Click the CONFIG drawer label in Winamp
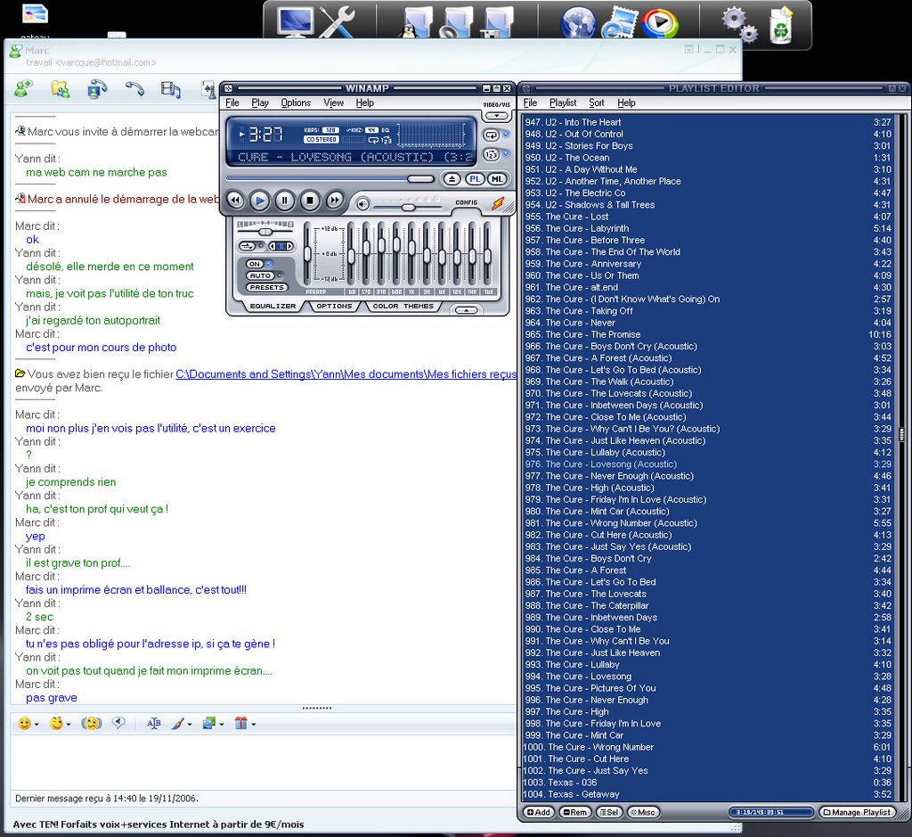Screen dimensions: 912x837 point(467,202)
